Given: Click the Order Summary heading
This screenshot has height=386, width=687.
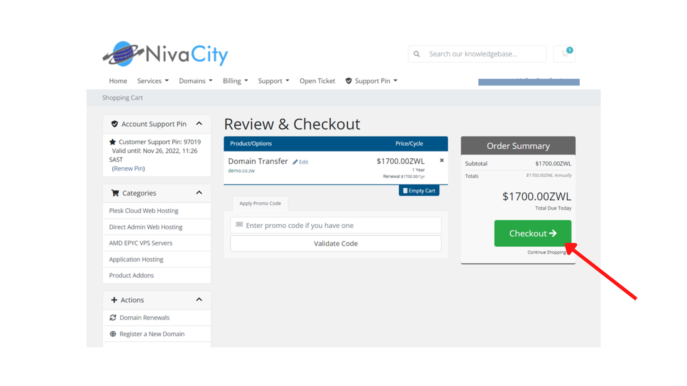Looking at the screenshot, I should click(518, 146).
